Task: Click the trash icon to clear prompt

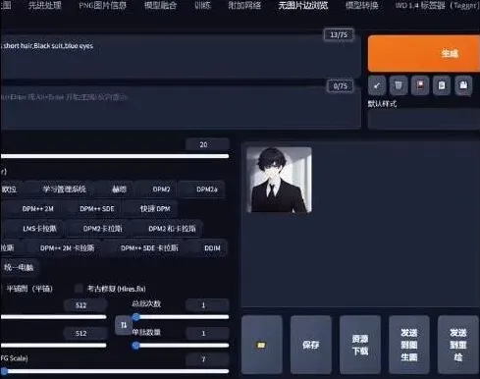Action: [x=399, y=85]
